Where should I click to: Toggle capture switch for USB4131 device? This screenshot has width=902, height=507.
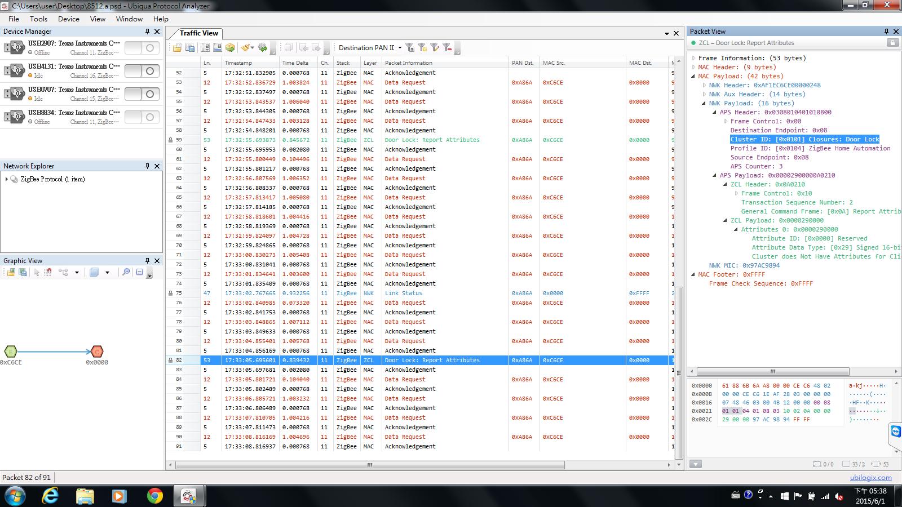point(141,71)
